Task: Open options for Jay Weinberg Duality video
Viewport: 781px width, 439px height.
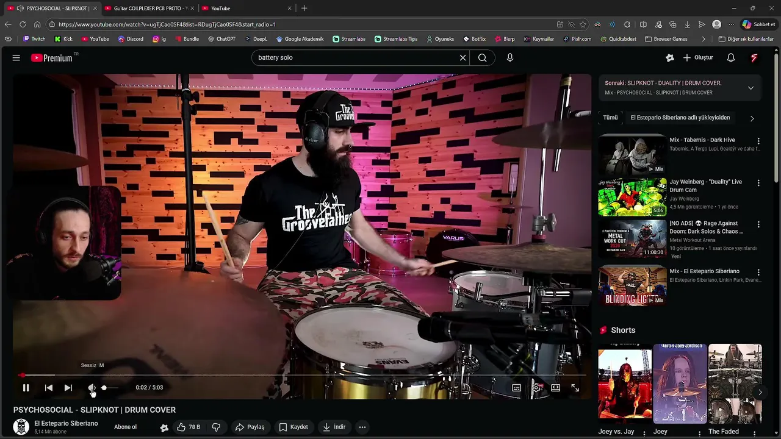Action: point(758,183)
